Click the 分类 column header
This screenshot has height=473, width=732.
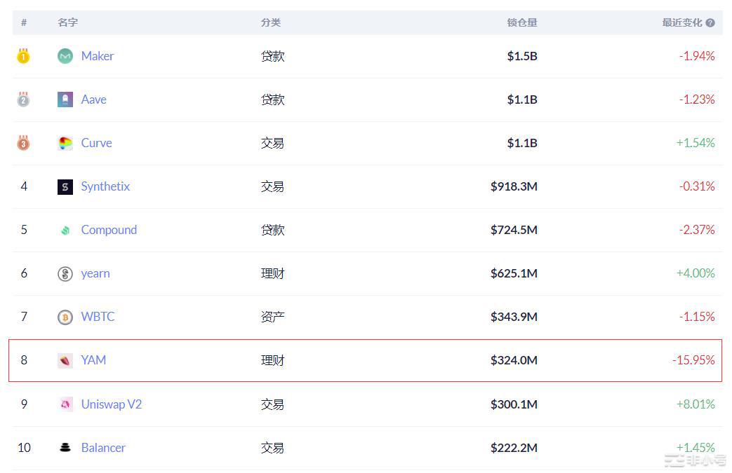point(271,22)
